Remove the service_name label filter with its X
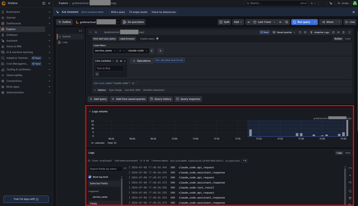 click(x=152, y=51)
